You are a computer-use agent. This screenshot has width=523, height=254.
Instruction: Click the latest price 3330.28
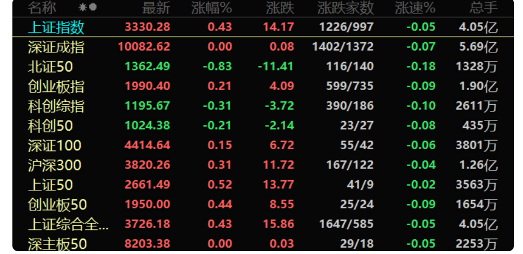(148, 26)
